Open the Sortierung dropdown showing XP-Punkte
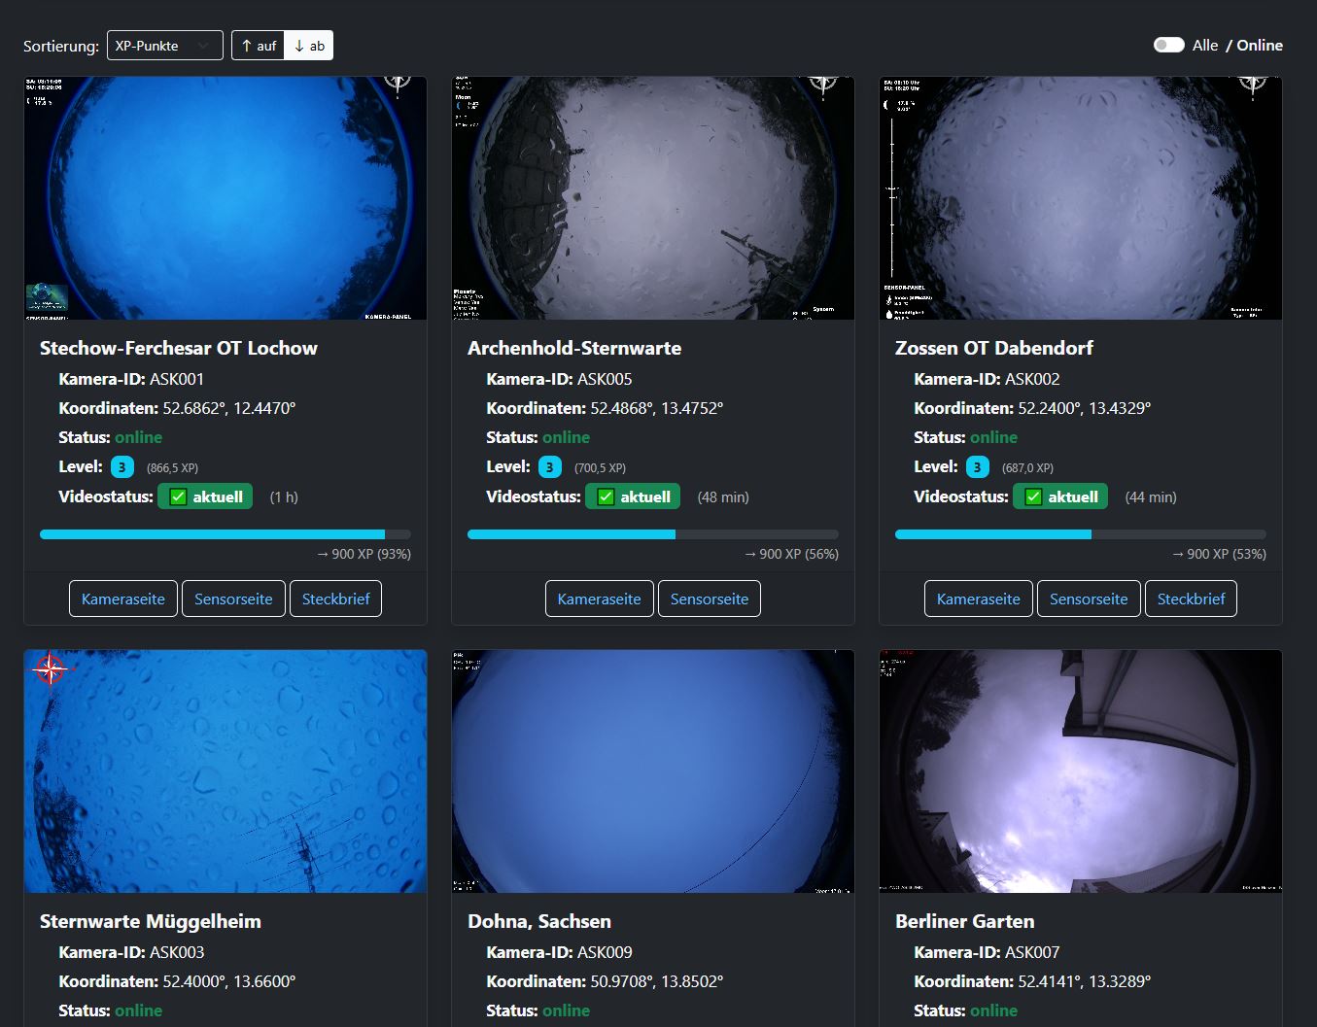Screen dimensions: 1317x1027 coord(164,45)
